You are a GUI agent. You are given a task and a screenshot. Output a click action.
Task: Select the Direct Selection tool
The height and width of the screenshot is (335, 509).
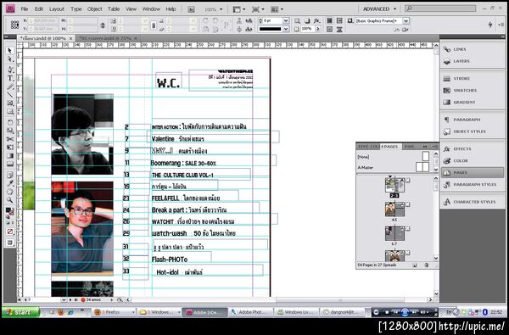point(9,59)
